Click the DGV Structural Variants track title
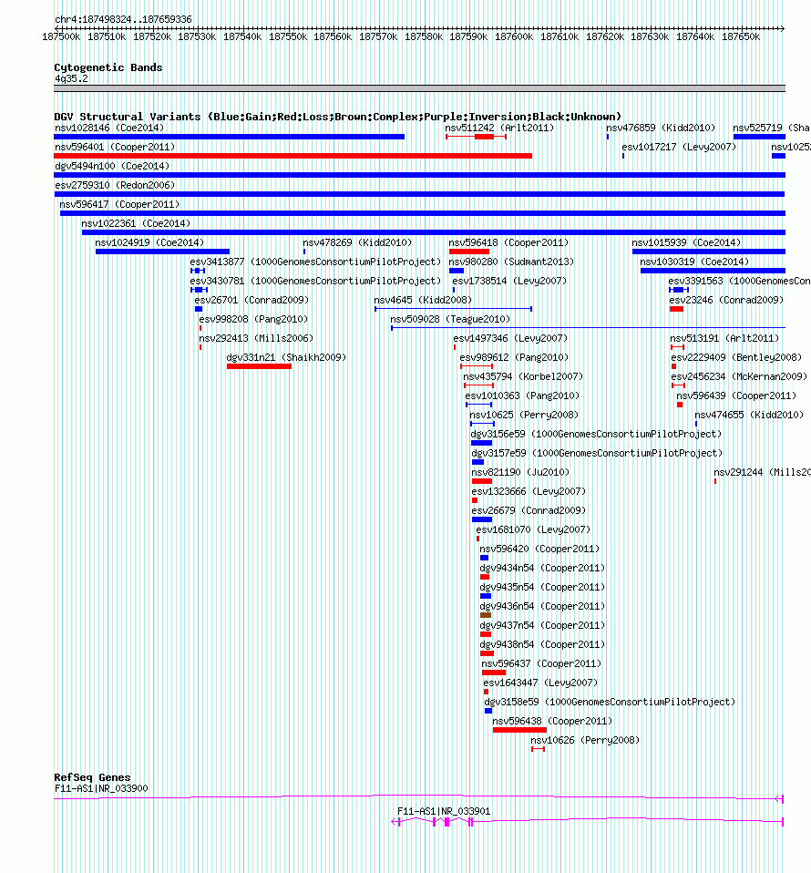 [x=337, y=117]
